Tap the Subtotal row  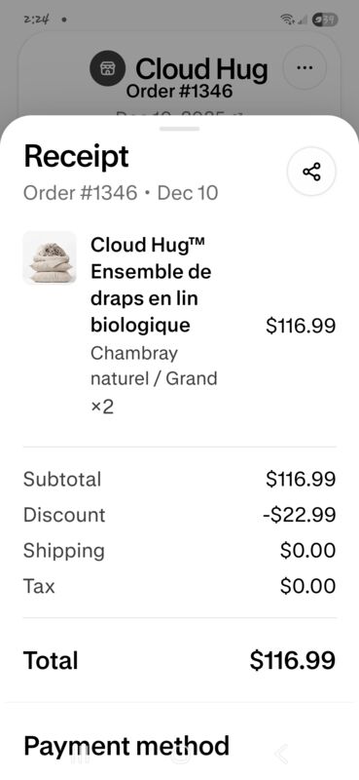179,479
